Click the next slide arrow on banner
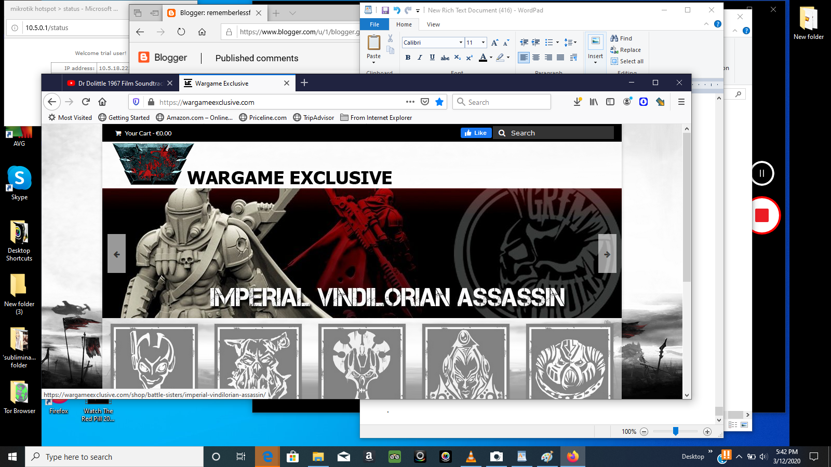This screenshot has height=467, width=831. pos(607,254)
